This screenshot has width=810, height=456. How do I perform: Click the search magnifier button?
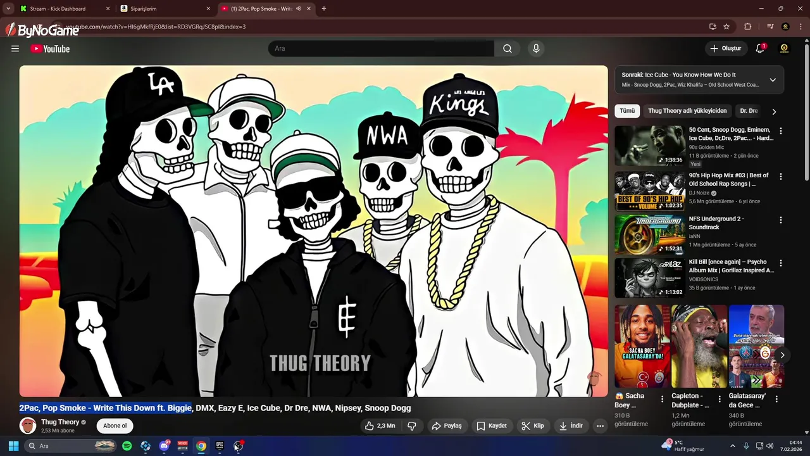tap(508, 49)
